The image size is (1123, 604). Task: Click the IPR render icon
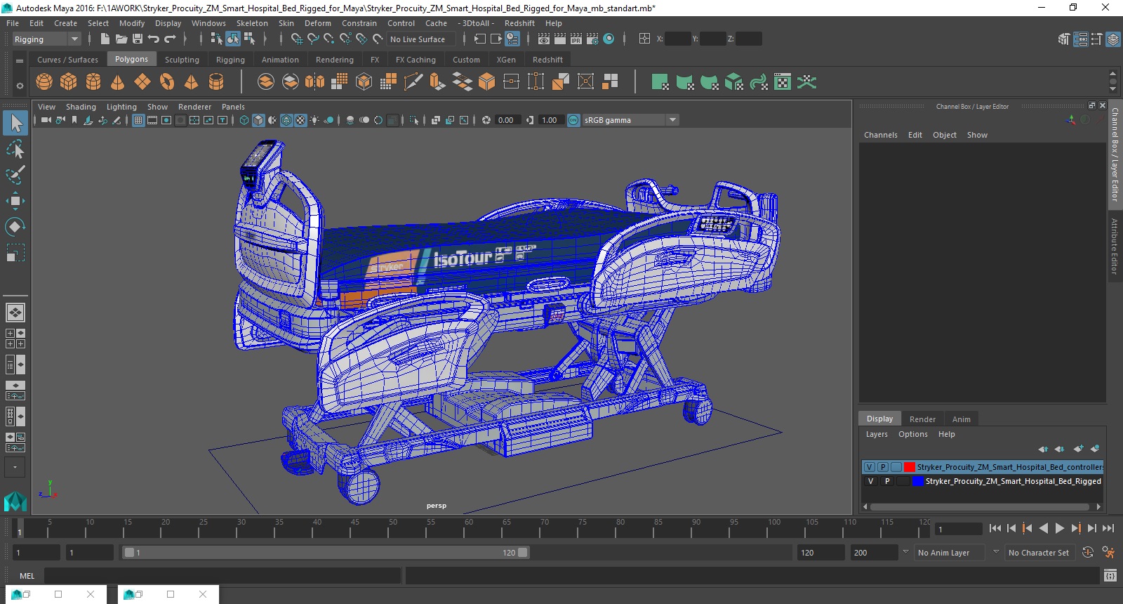(x=576, y=39)
